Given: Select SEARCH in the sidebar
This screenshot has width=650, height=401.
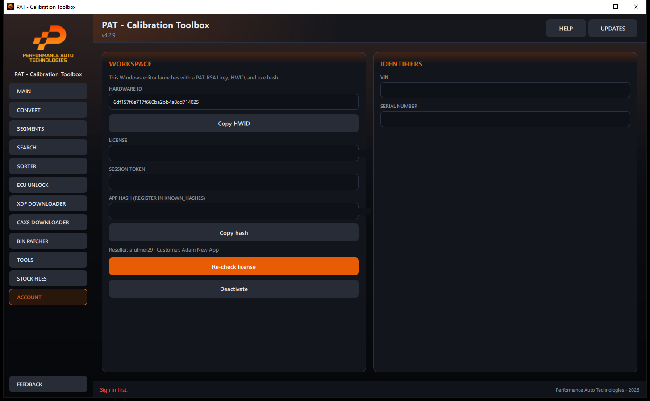Looking at the screenshot, I should 48,147.
